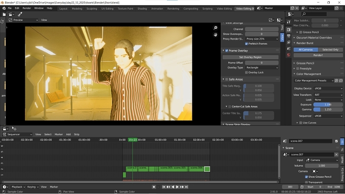Viewport: 345px width, 194px height.
Task: Uncheck Prefetch Frames checkbox
Action: (247, 44)
